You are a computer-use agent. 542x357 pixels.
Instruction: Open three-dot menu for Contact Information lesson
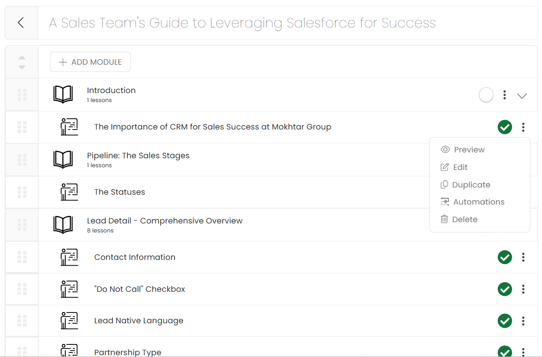523,257
